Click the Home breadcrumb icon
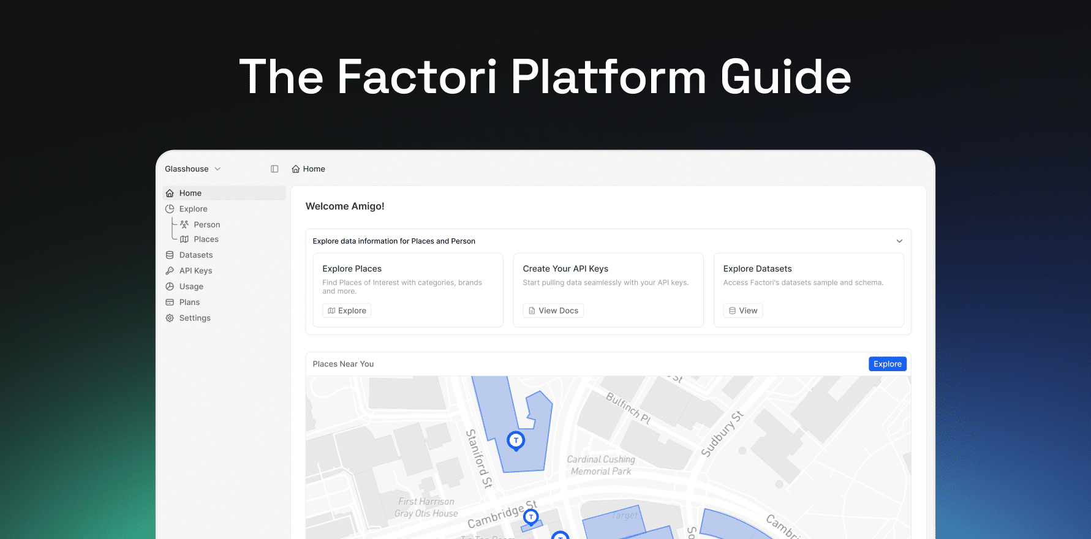This screenshot has width=1091, height=539. (296, 169)
